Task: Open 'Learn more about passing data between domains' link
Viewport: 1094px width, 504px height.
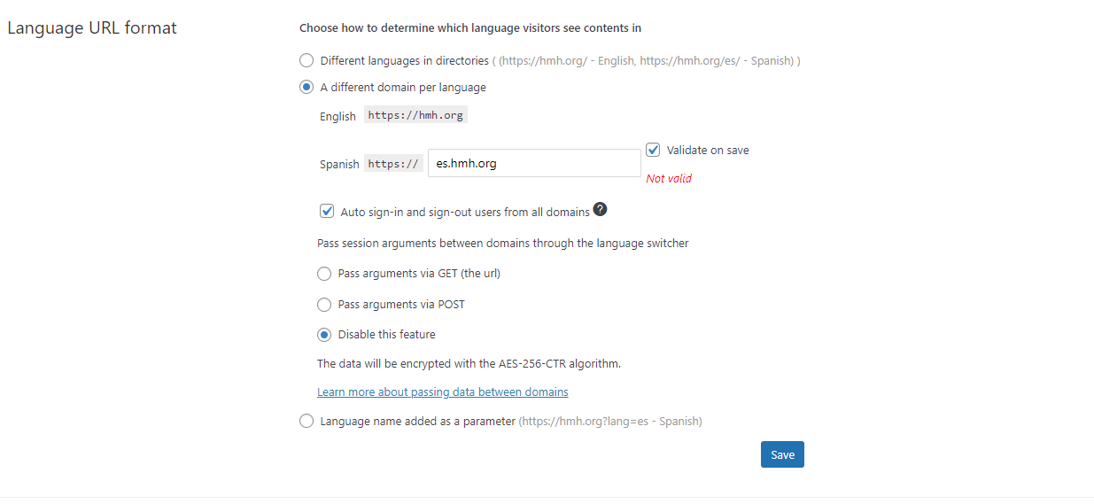Action: point(443,392)
